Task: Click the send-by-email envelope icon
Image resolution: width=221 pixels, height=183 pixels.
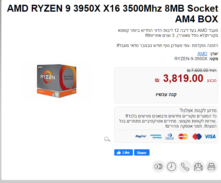Action: pos(198,166)
